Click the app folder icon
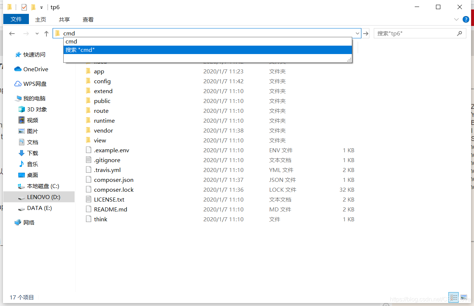 pos(88,71)
